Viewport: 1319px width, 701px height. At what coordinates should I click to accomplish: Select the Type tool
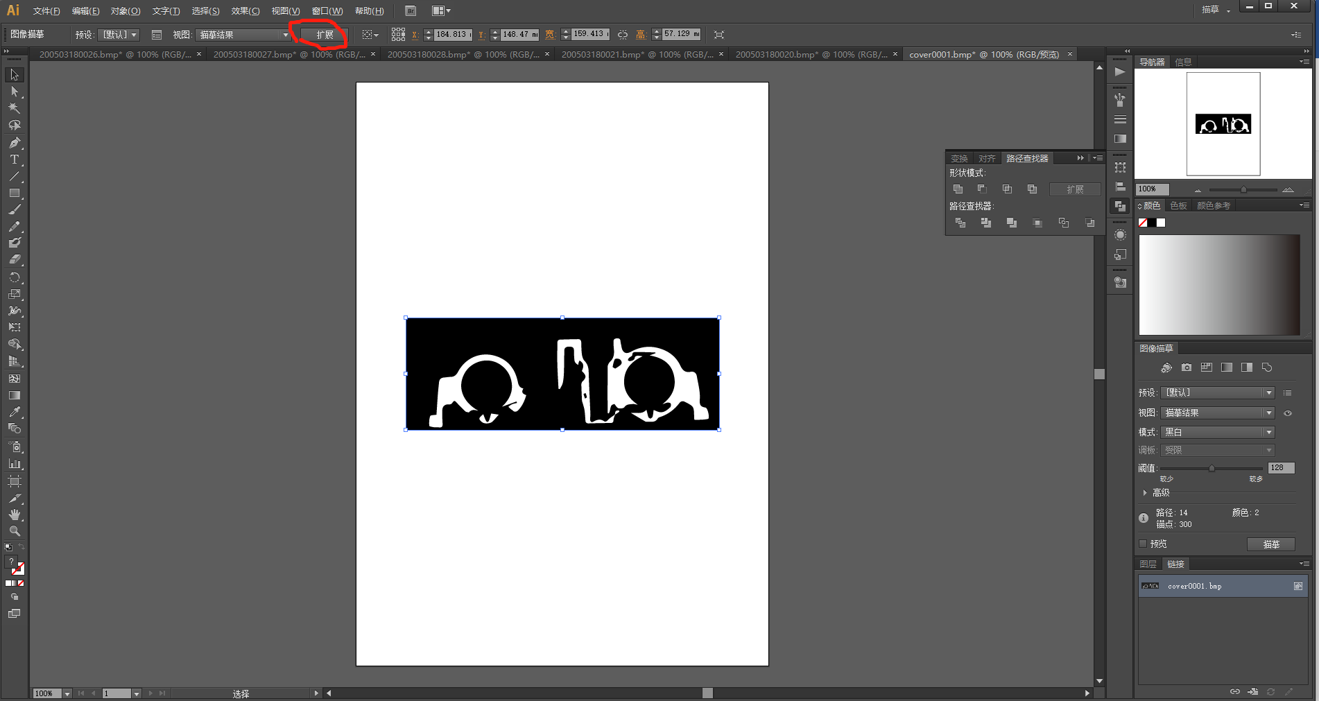click(x=15, y=159)
